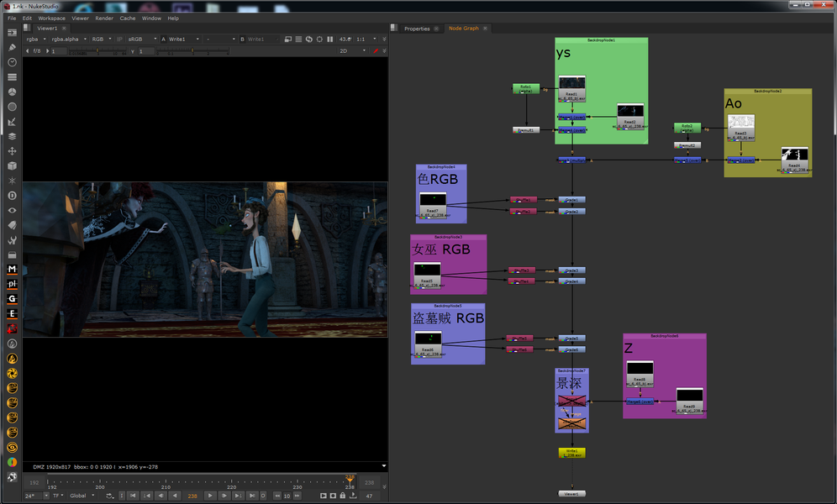Open the Deep nodes D icon
Screen dimensions: 837x504
tap(12, 196)
